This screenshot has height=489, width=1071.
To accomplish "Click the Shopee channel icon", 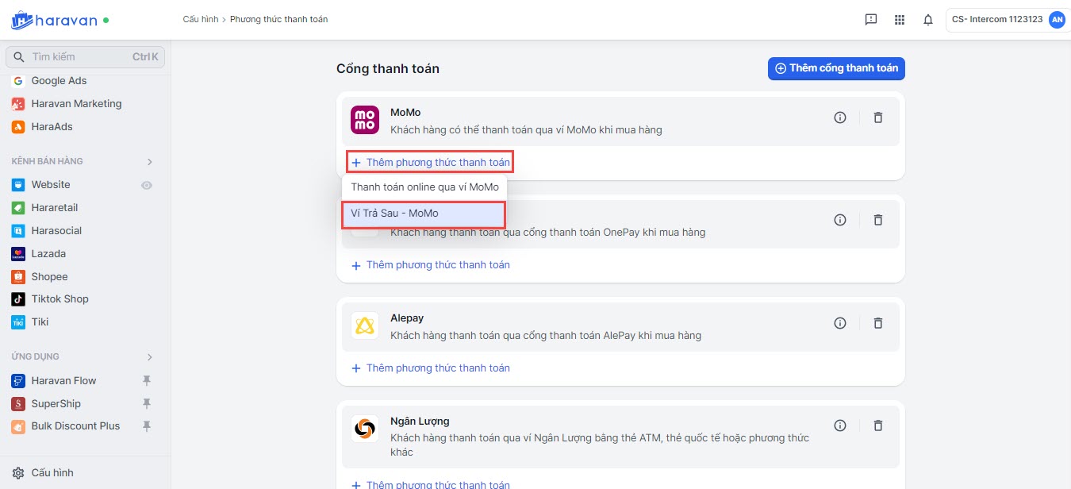I will click(18, 277).
